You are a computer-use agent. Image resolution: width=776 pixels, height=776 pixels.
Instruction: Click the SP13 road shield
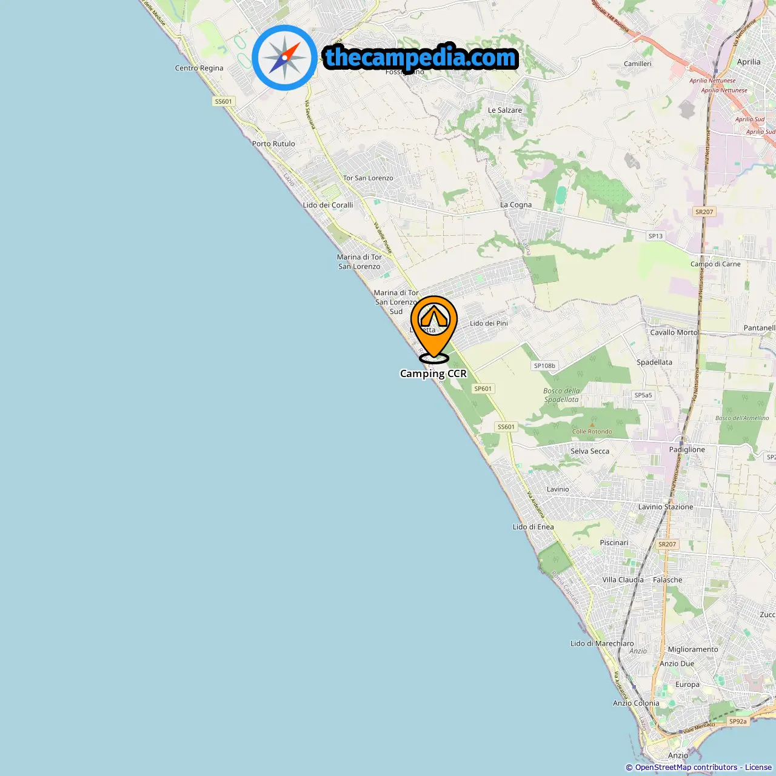tap(655, 236)
